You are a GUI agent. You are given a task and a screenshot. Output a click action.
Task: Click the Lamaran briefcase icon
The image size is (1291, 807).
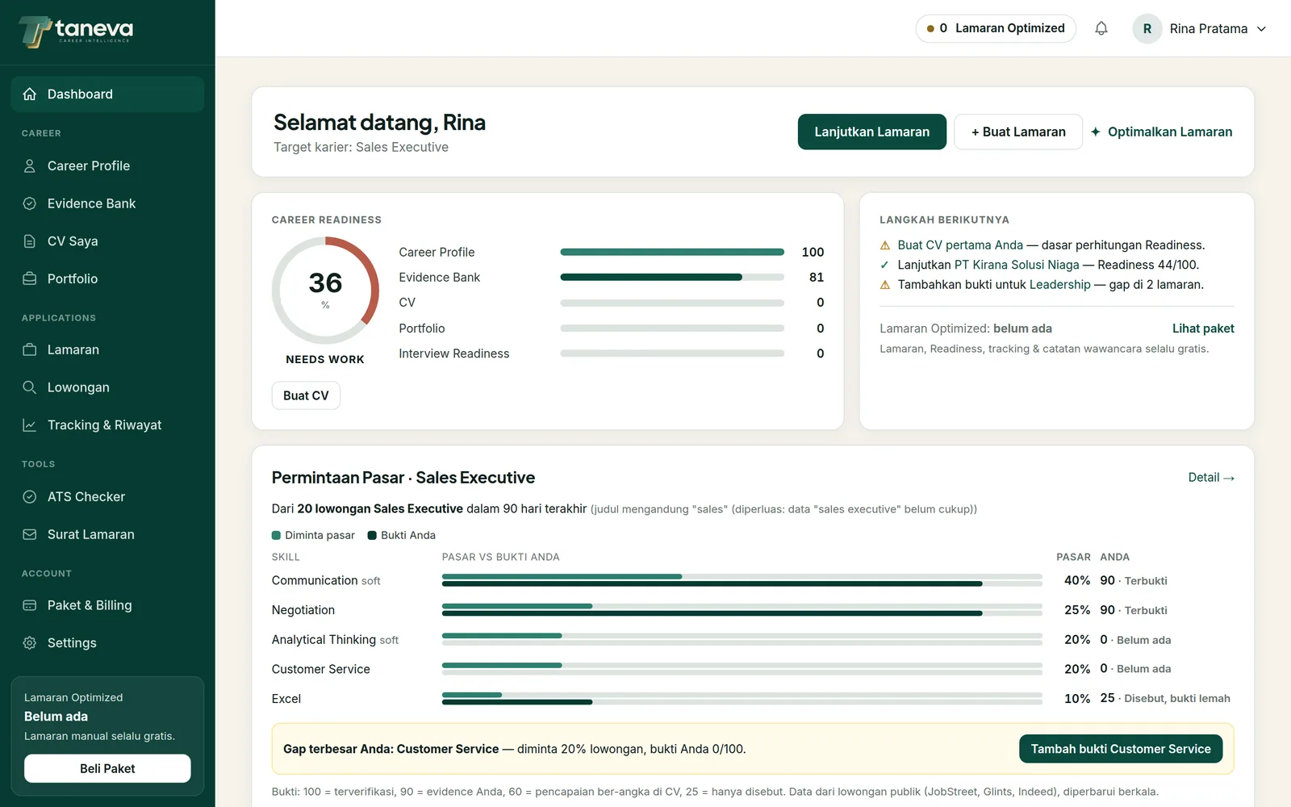coord(30,349)
